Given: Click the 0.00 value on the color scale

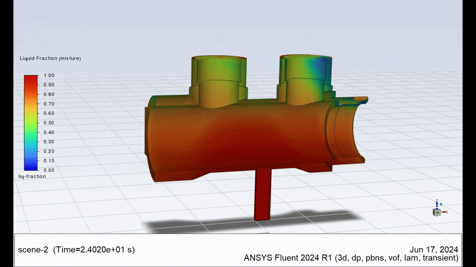Looking at the screenshot, I should (x=49, y=170).
